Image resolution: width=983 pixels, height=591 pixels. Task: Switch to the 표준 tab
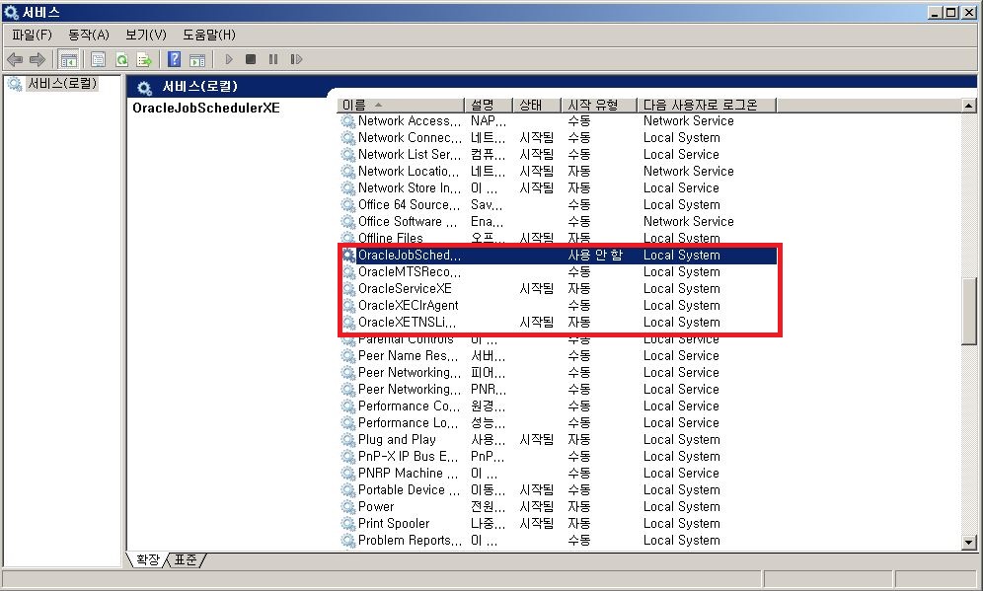tap(186, 559)
